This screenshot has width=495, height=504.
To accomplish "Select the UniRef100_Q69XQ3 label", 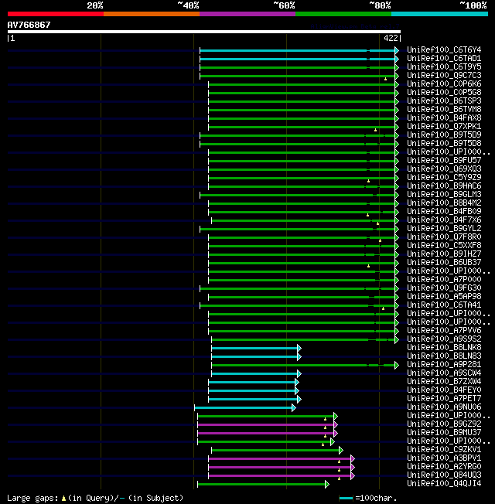I will [444, 169].
